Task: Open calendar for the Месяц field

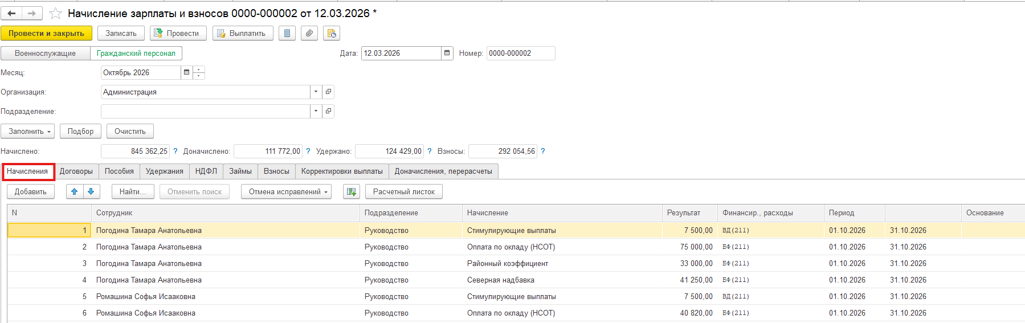Action: click(186, 72)
